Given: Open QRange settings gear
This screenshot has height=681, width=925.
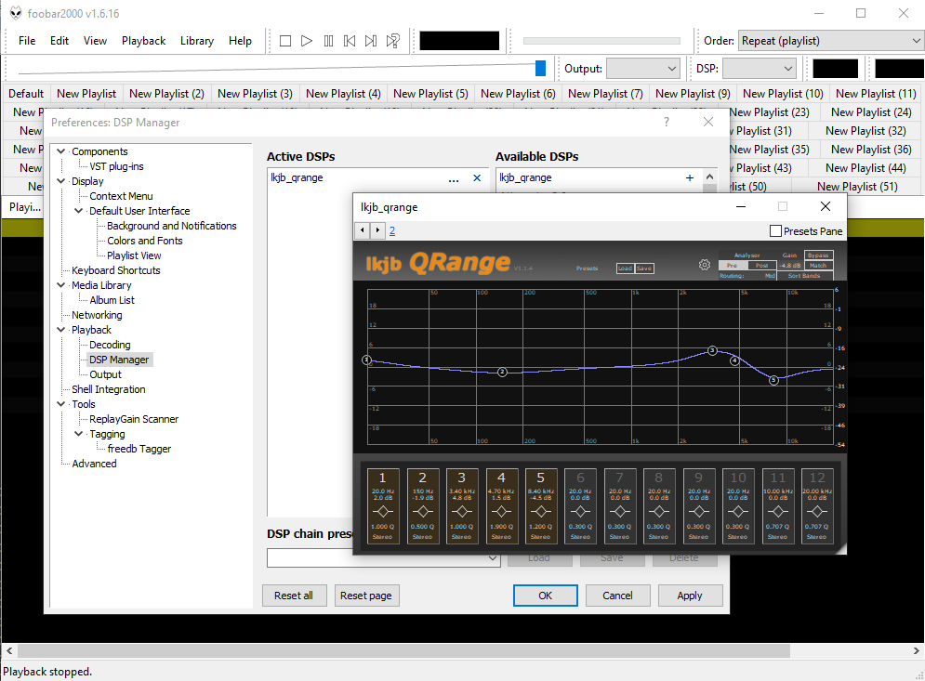Looking at the screenshot, I should [x=705, y=265].
